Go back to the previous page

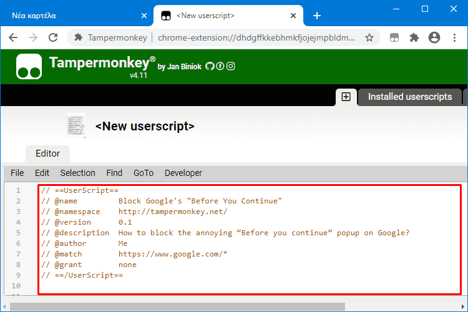click(13, 37)
